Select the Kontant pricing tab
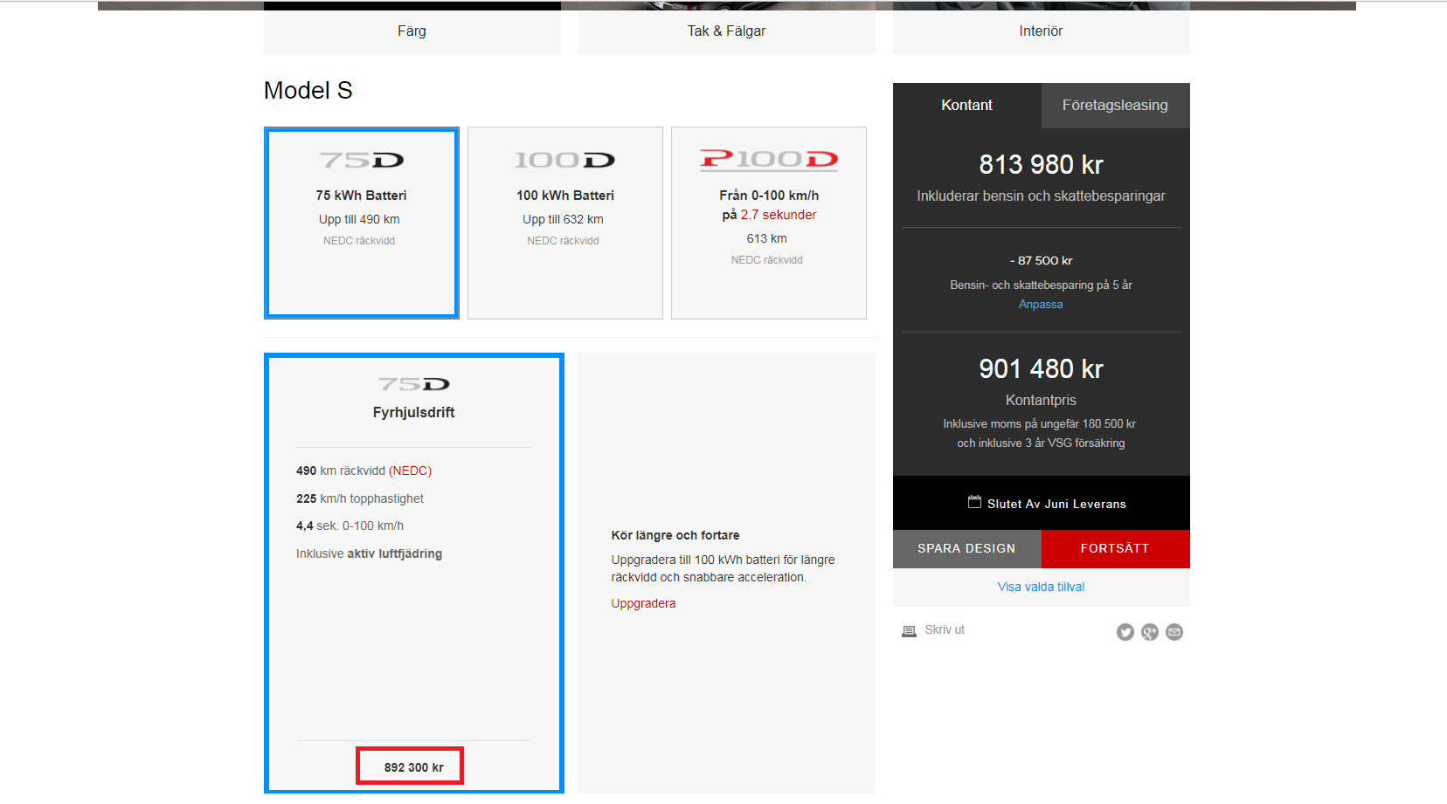The width and height of the screenshot is (1447, 804). pos(966,106)
